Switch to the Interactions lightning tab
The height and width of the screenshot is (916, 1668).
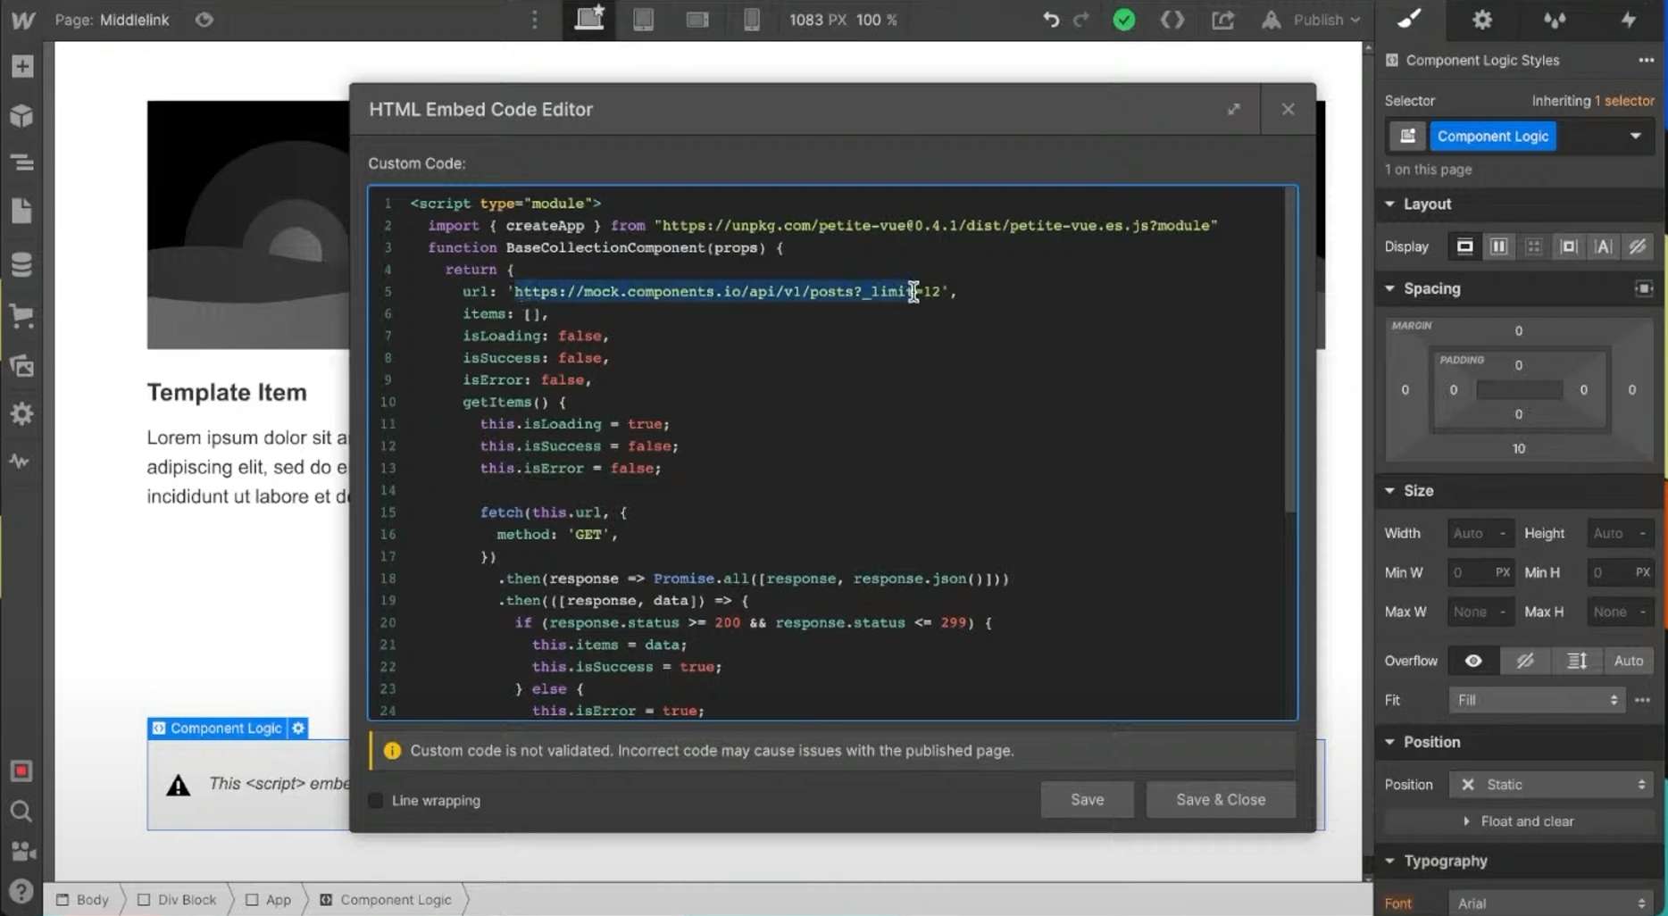coord(1628,20)
